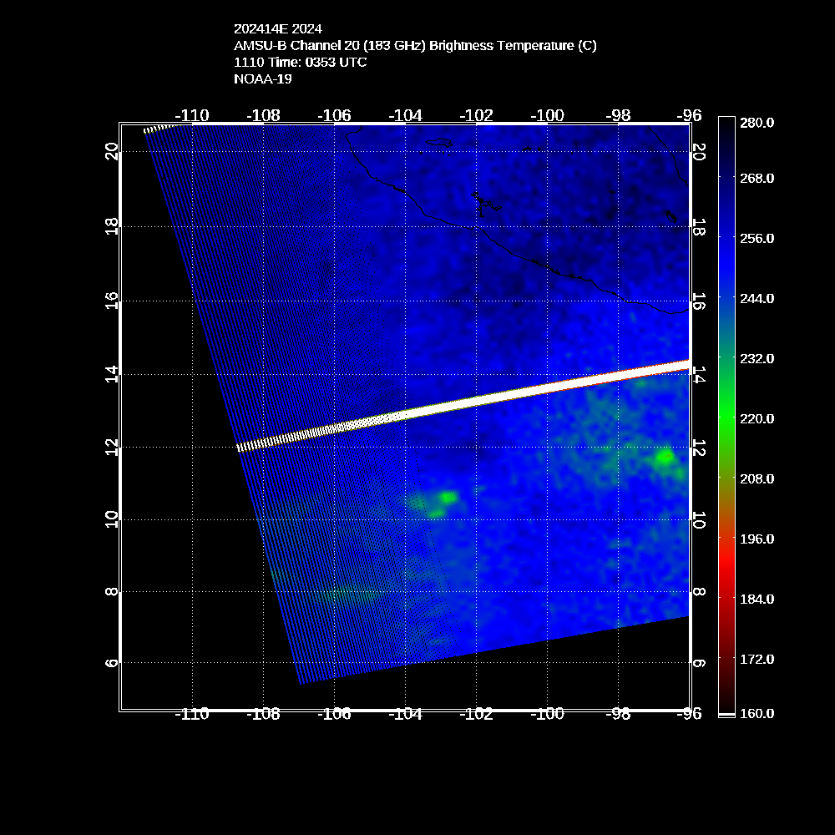
Task: Click the top axis label '-96'
Action: (x=689, y=115)
